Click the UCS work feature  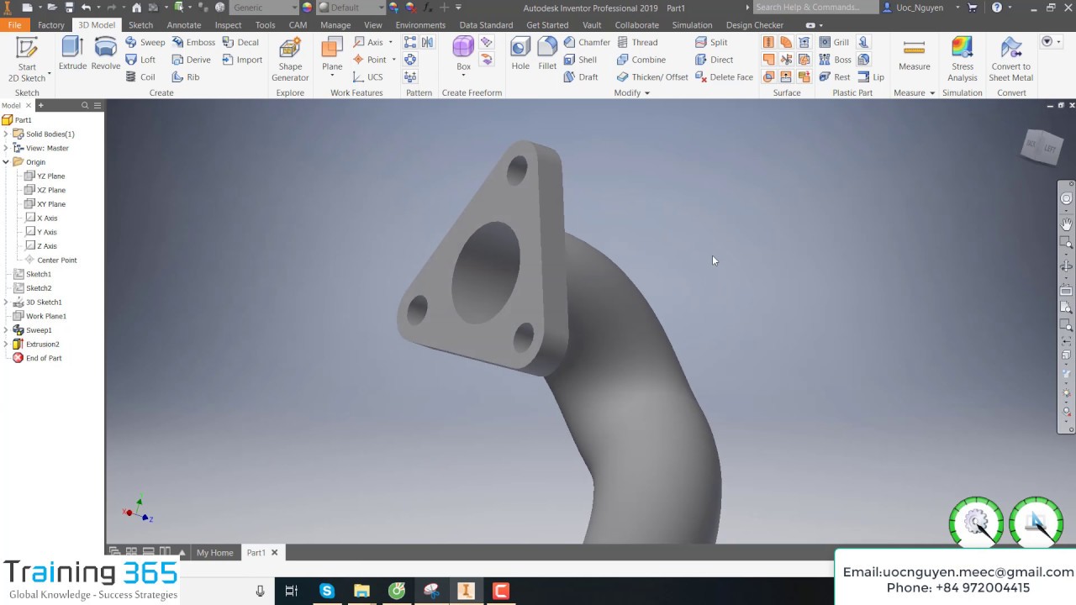368,76
